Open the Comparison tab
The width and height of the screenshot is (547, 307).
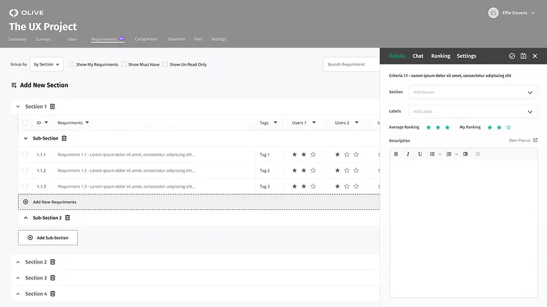point(146,39)
